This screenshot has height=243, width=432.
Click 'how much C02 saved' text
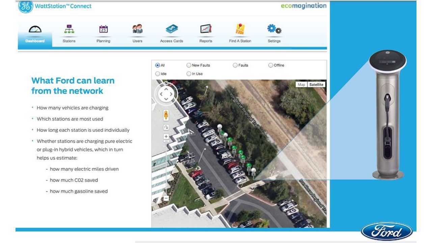(x=74, y=180)
